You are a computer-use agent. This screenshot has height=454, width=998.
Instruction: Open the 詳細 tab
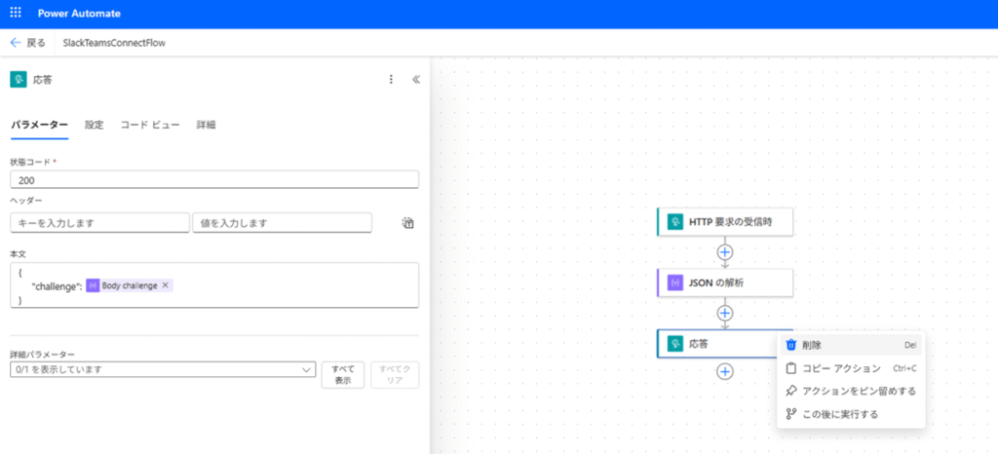(x=206, y=125)
